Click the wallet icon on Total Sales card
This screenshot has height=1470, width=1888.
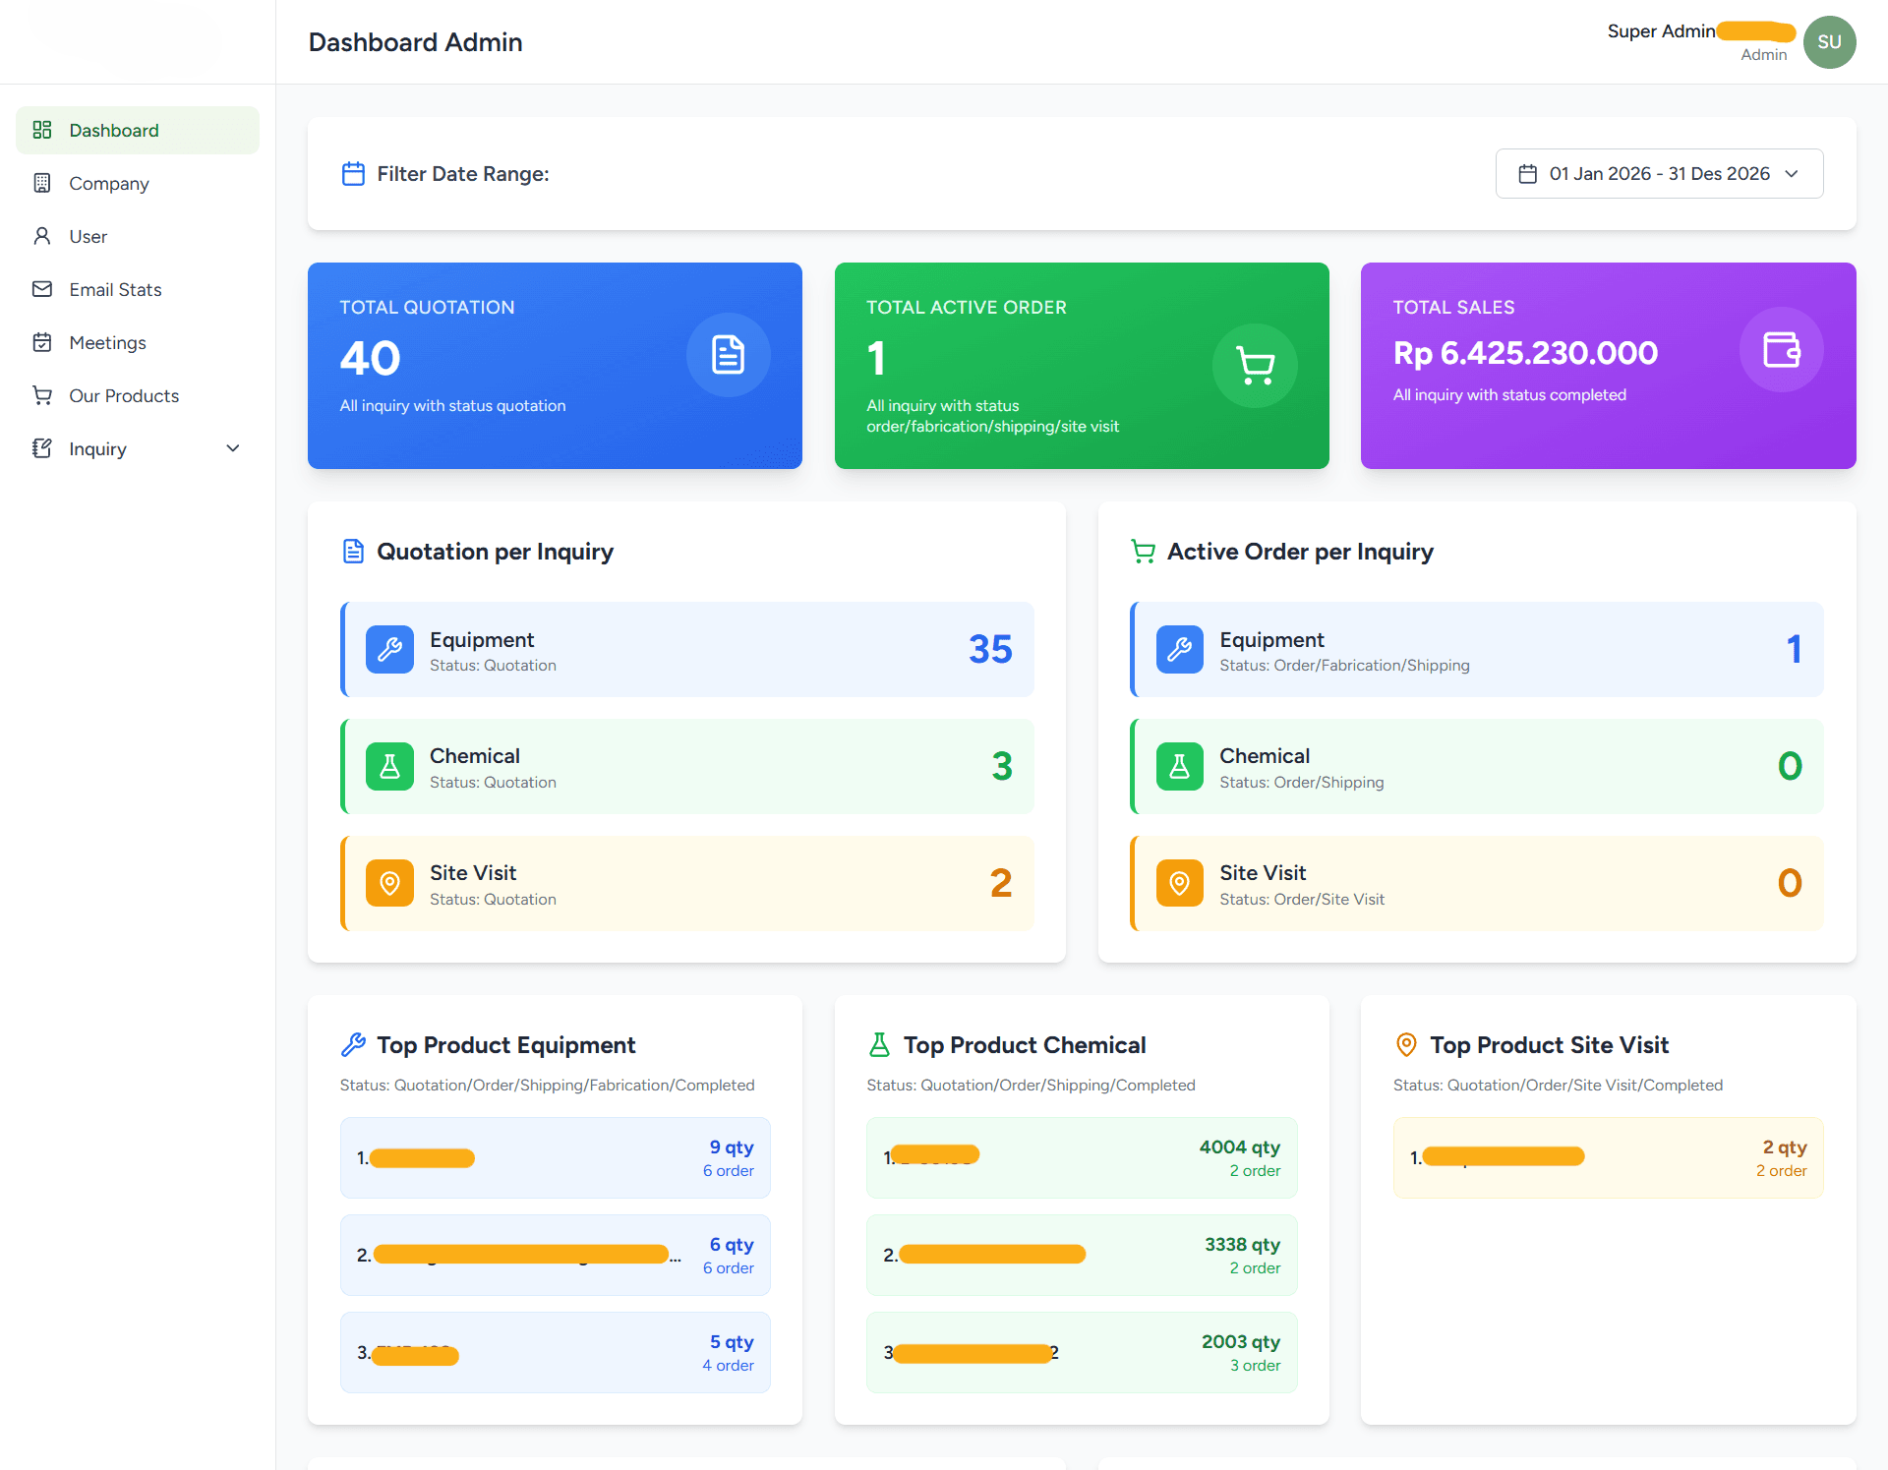1781,350
